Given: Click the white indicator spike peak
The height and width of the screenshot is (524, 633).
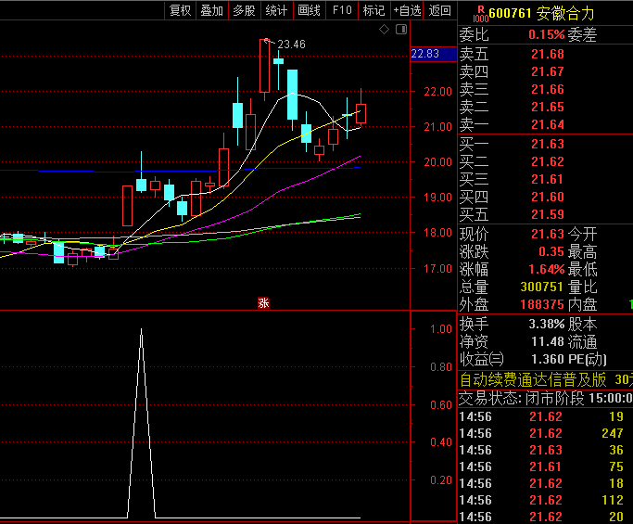Looking at the screenshot, I should [141, 329].
